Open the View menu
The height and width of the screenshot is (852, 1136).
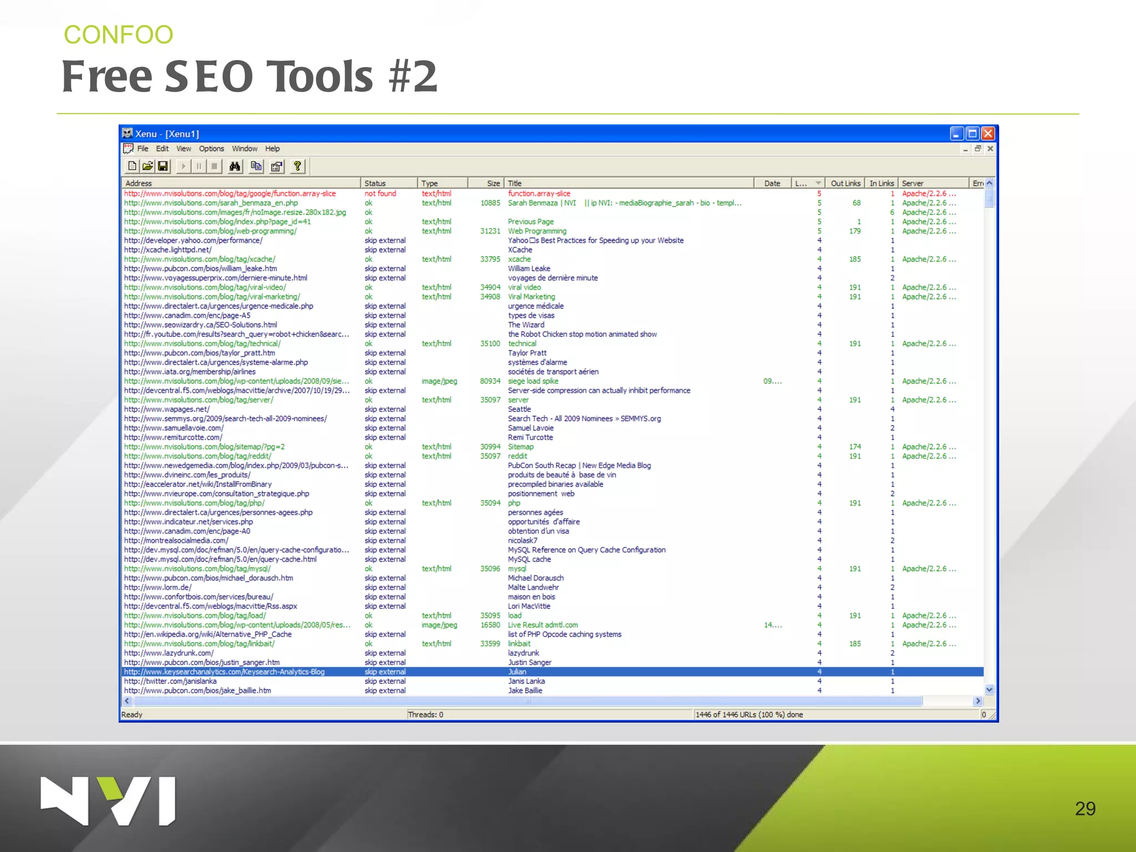click(x=184, y=149)
